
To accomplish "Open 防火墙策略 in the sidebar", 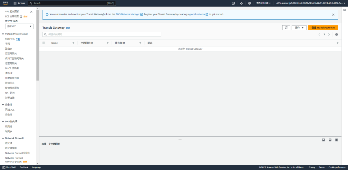I will tap(11, 148).
